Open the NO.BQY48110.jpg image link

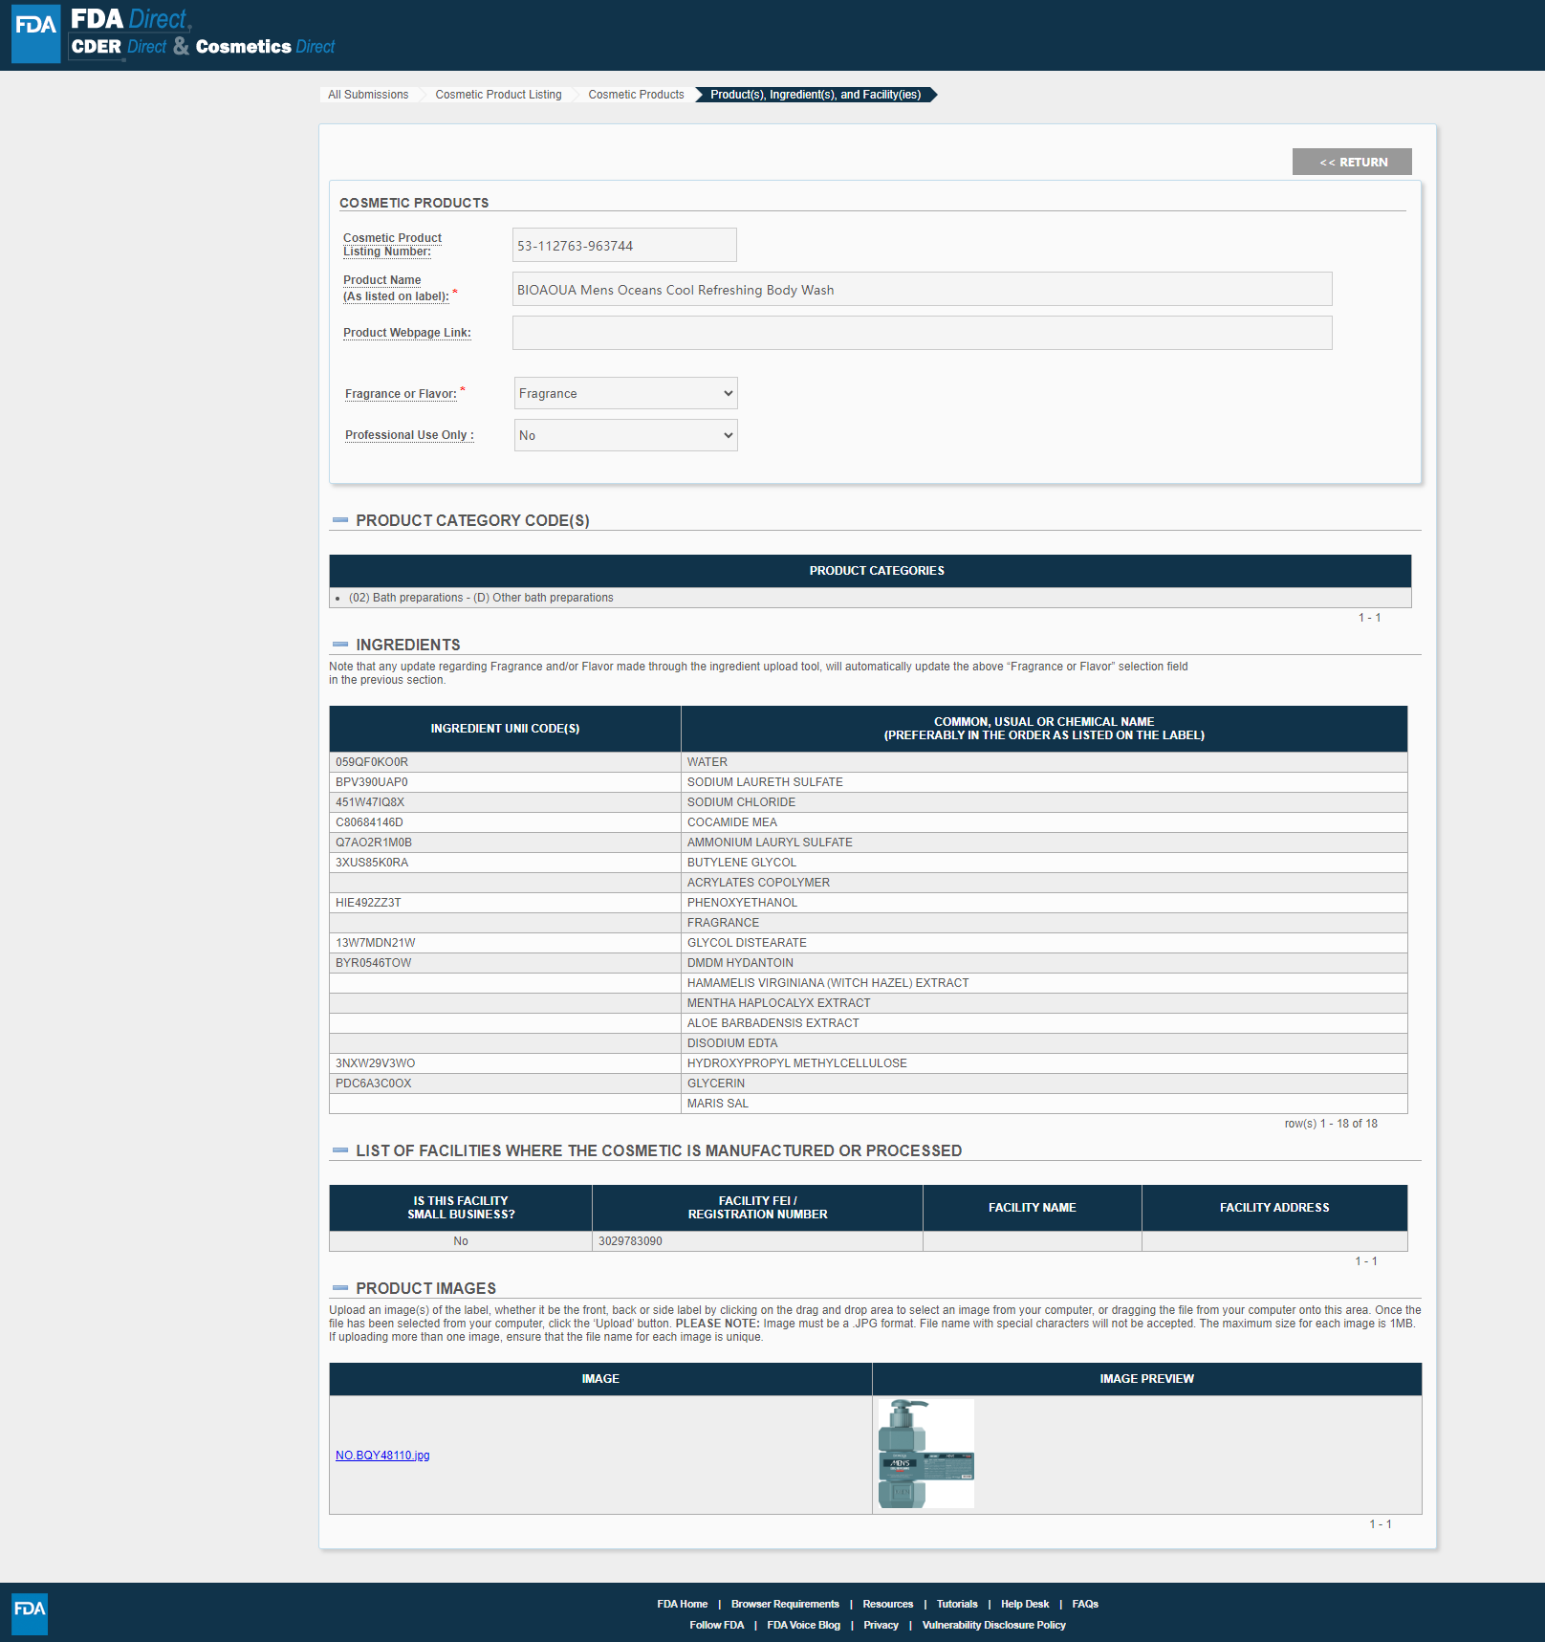(382, 1456)
